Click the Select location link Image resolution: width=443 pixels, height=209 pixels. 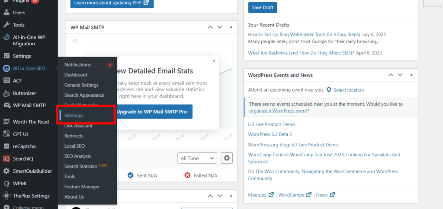coord(349,90)
